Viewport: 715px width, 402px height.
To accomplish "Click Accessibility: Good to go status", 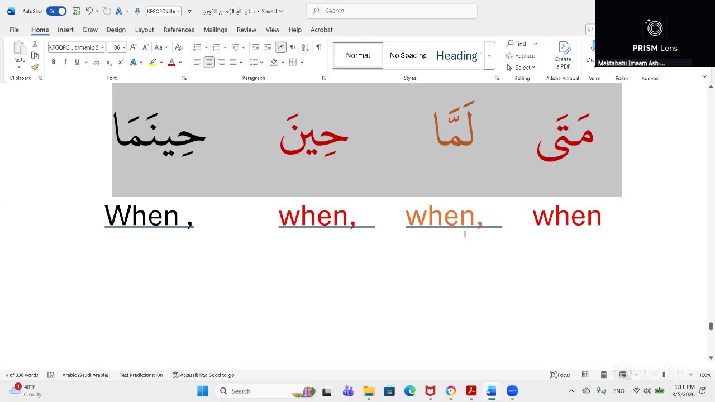I will 203,375.
